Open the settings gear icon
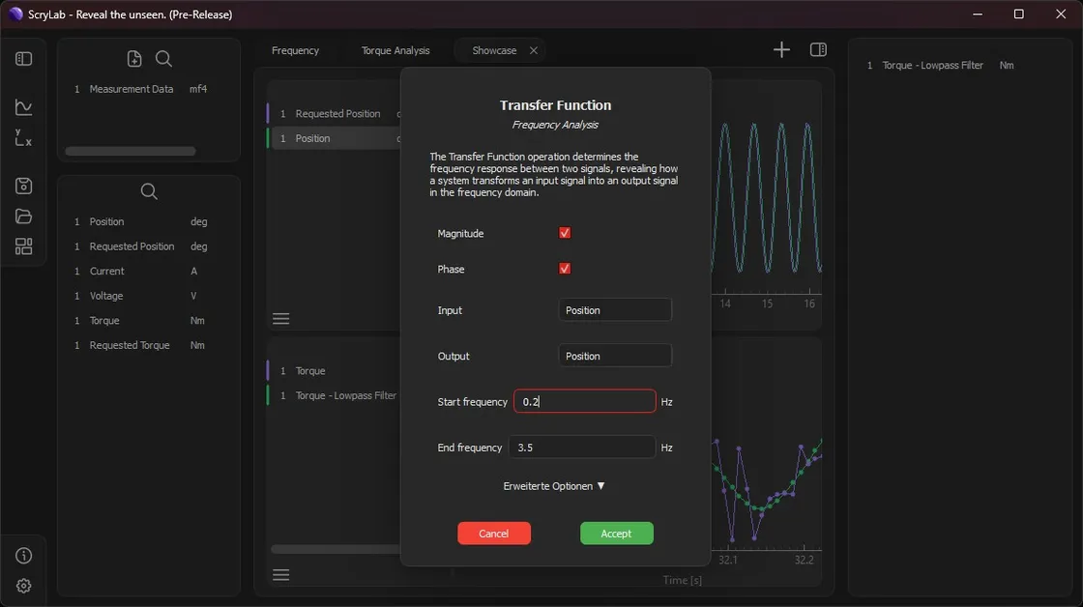Screen dimensions: 1083x607 pos(24,586)
